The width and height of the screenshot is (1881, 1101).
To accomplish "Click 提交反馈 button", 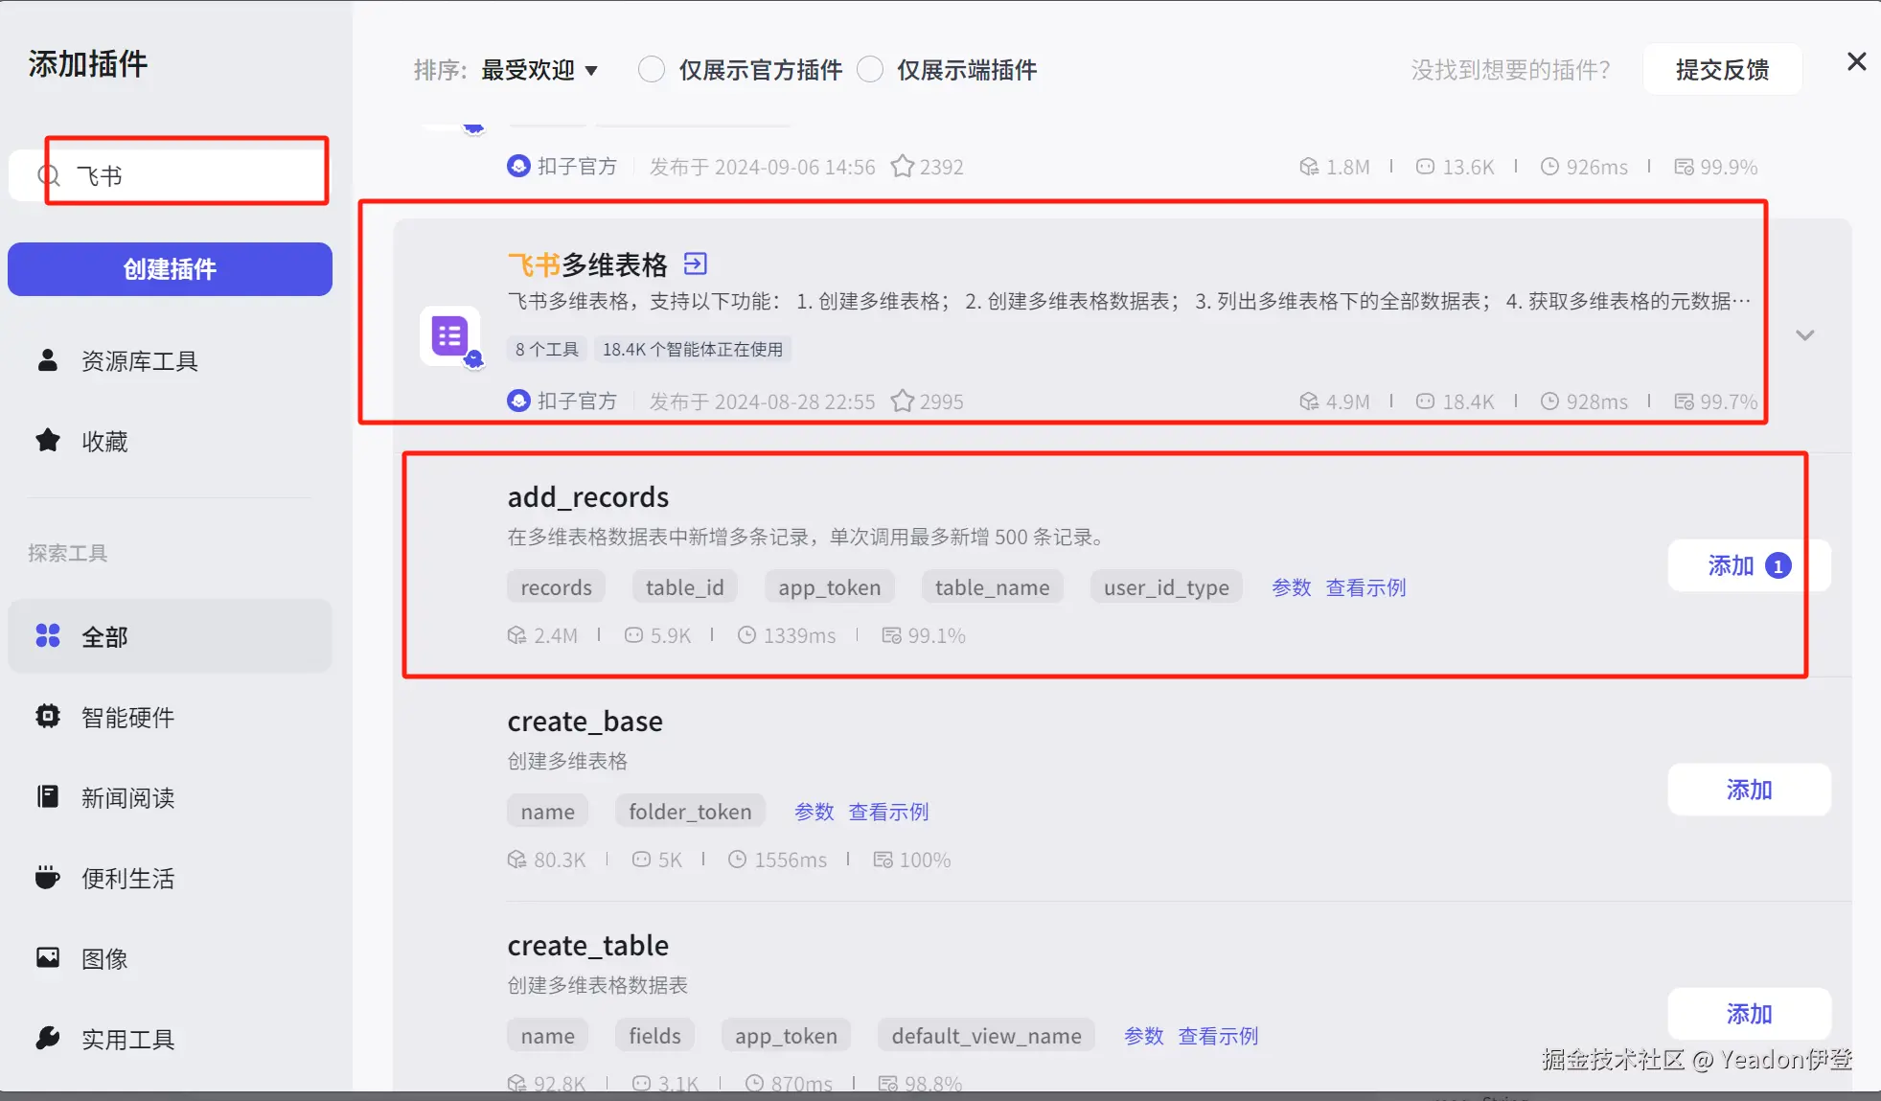I will click(x=1722, y=70).
